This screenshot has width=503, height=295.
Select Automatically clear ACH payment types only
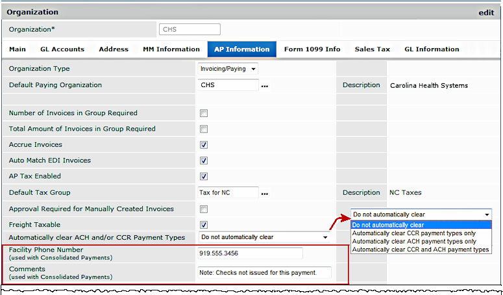coord(413,241)
